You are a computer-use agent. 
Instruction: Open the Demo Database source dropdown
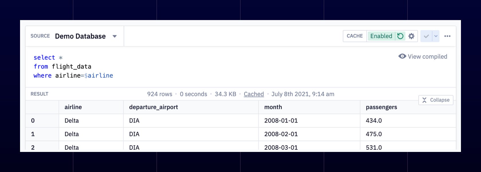115,36
